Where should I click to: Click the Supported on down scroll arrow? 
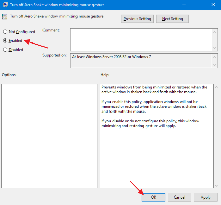215,65
